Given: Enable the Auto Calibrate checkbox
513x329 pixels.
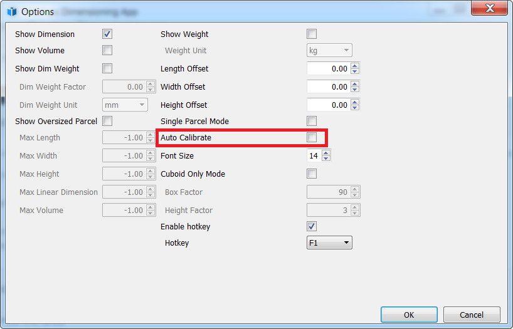Looking at the screenshot, I should (x=312, y=137).
